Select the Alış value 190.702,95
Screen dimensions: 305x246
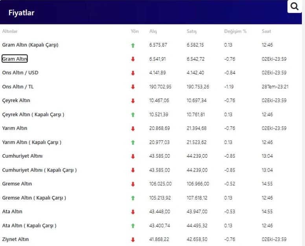coord(160,87)
